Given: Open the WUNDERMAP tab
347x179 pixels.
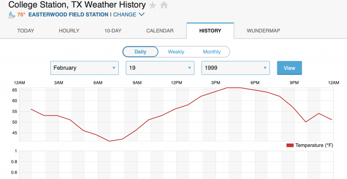Looking at the screenshot, I should [x=263, y=31].
